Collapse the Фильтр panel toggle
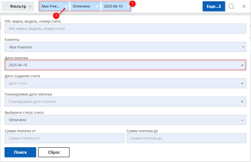The height and width of the screenshot is (162, 251). 18,6
